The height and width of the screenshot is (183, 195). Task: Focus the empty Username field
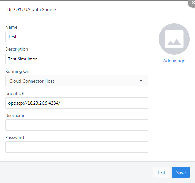pyautogui.click(x=77, y=125)
